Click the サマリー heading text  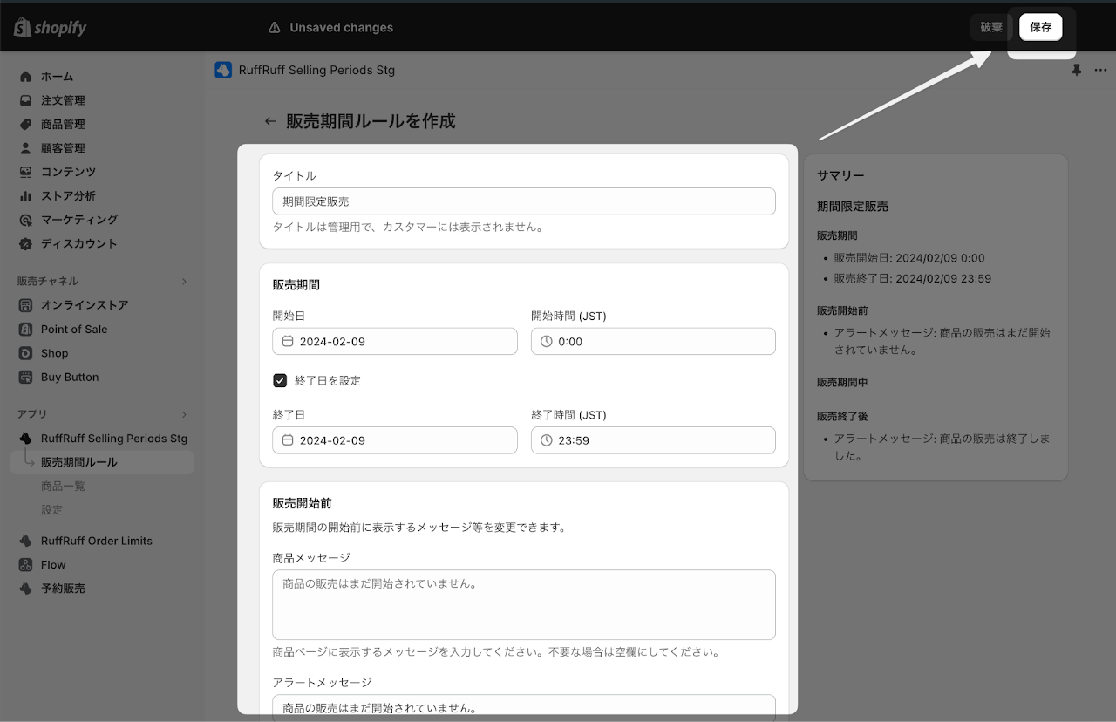840,176
